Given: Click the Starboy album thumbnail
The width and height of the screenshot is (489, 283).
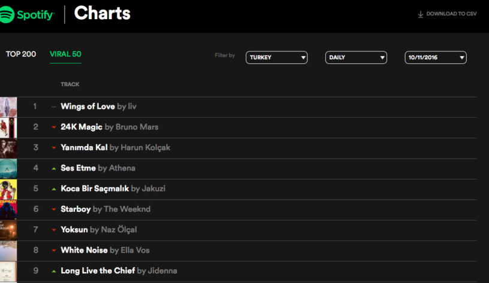Looking at the screenshot, I should click(8, 209).
